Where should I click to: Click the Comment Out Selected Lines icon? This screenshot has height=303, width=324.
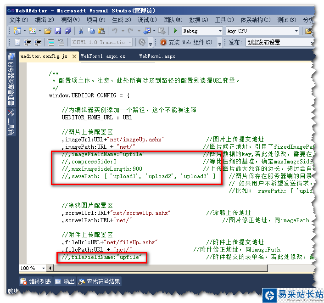51,42
